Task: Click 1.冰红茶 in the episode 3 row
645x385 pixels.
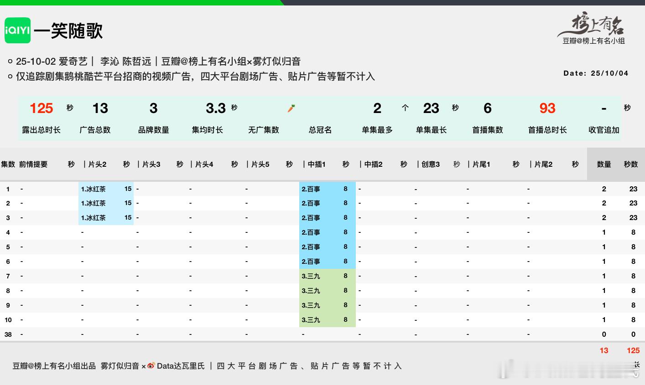Action: [x=94, y=218]
